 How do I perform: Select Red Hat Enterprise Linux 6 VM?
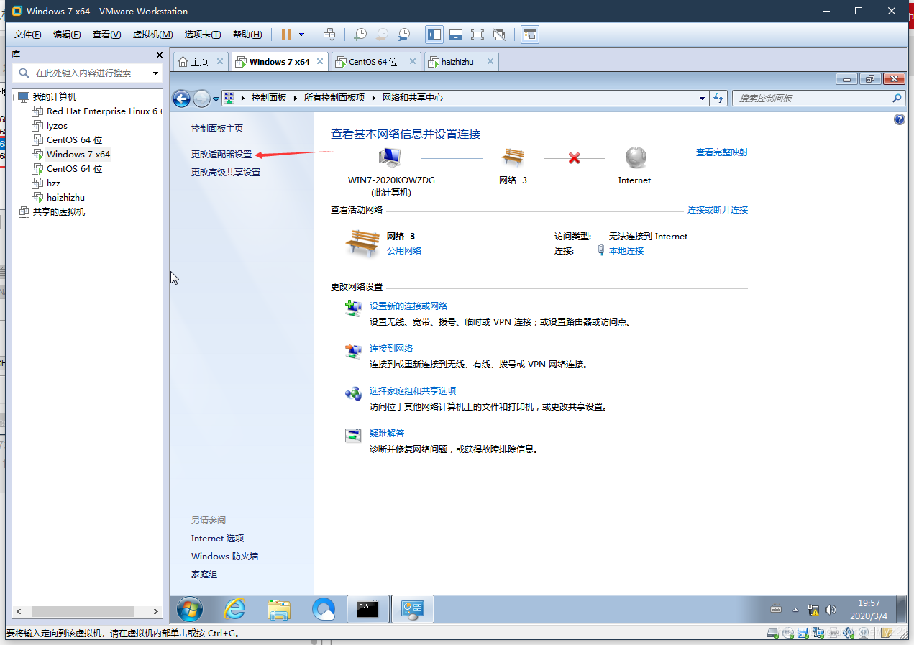coord(104,111)
